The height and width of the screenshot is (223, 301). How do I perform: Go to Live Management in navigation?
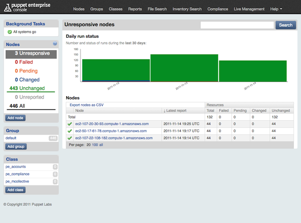[x=249, y=9]
